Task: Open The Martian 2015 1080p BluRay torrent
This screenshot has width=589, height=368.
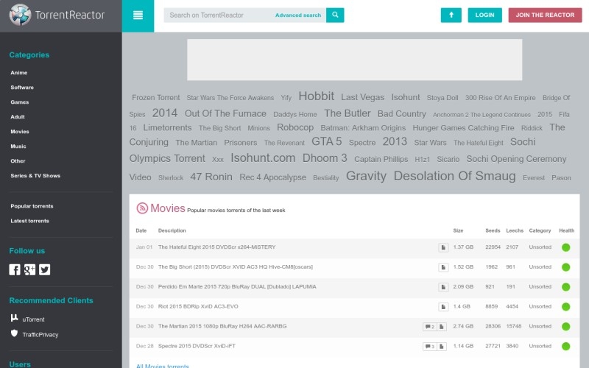Action: pyautogui.click(x=222, y=326)
